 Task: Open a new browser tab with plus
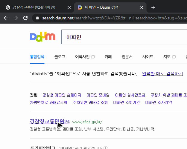[153, 7]
